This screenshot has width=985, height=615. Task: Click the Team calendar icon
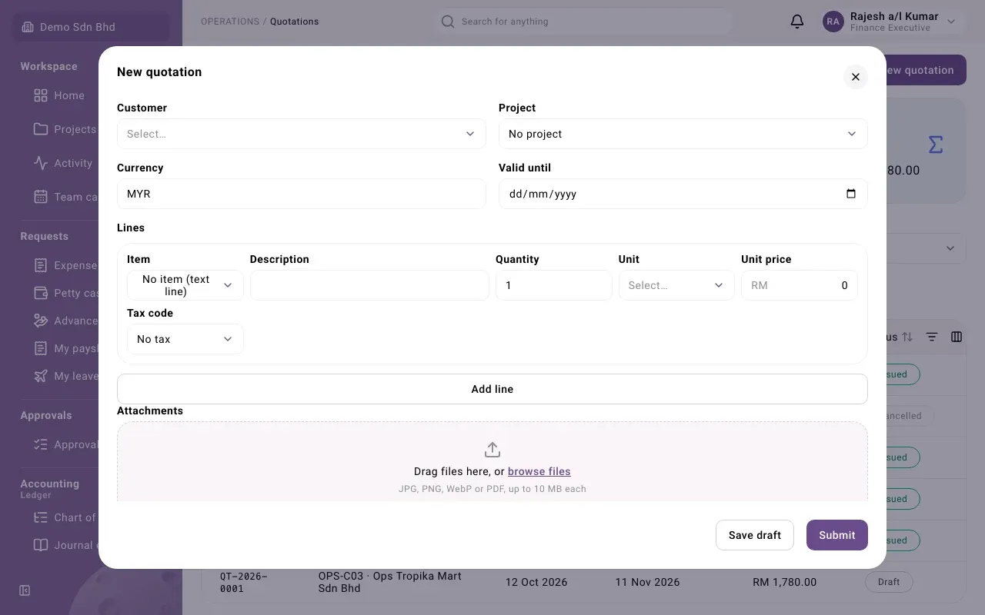point(41,197)
